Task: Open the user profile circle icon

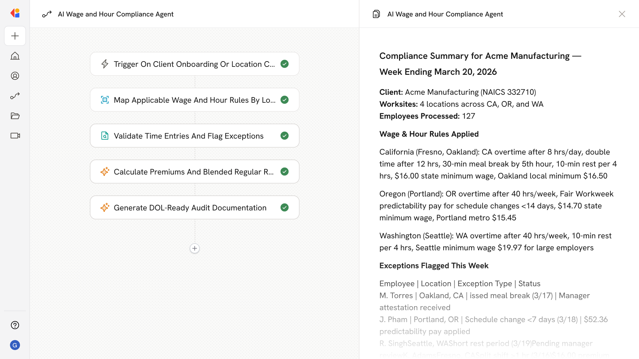Action: 15,76
